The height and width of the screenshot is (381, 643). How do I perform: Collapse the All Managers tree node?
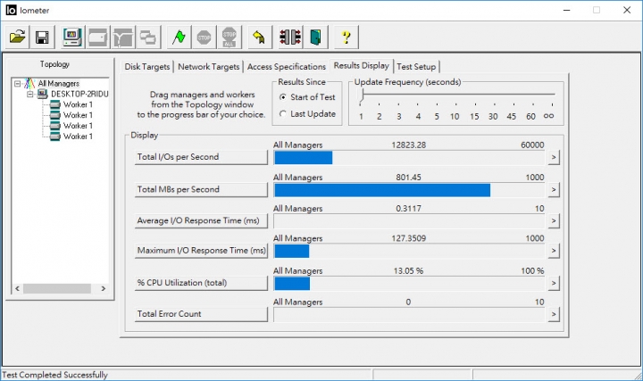pyautogui.click(x=17, y=84)
